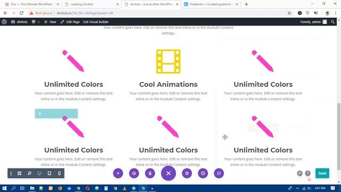Click the taskbar clock showing 3:41 PM
The height and width of the screenshot is (192, 341).
coord(320,188)
